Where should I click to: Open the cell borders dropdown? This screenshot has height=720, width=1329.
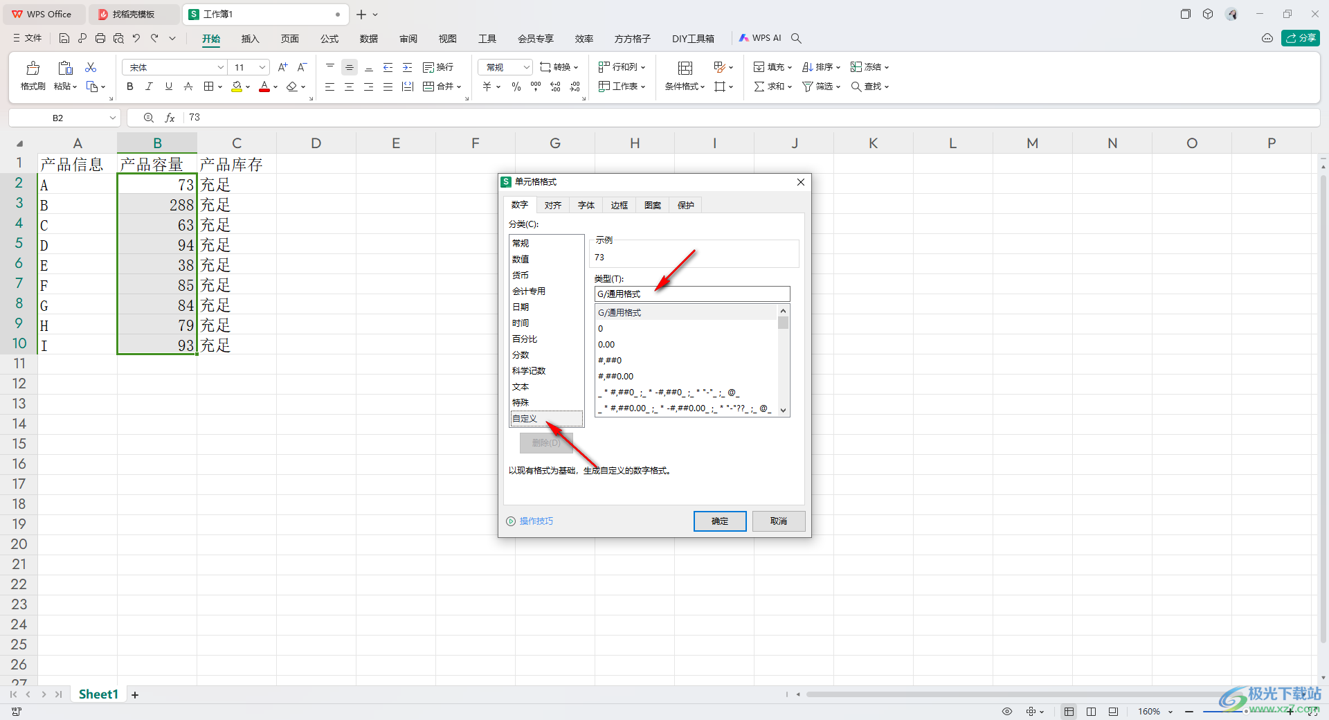pos(220,87)
